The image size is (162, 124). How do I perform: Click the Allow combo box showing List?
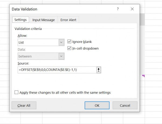(x=38, y=42)
